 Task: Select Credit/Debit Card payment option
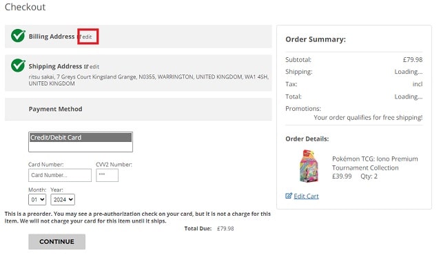click(81, 137)
